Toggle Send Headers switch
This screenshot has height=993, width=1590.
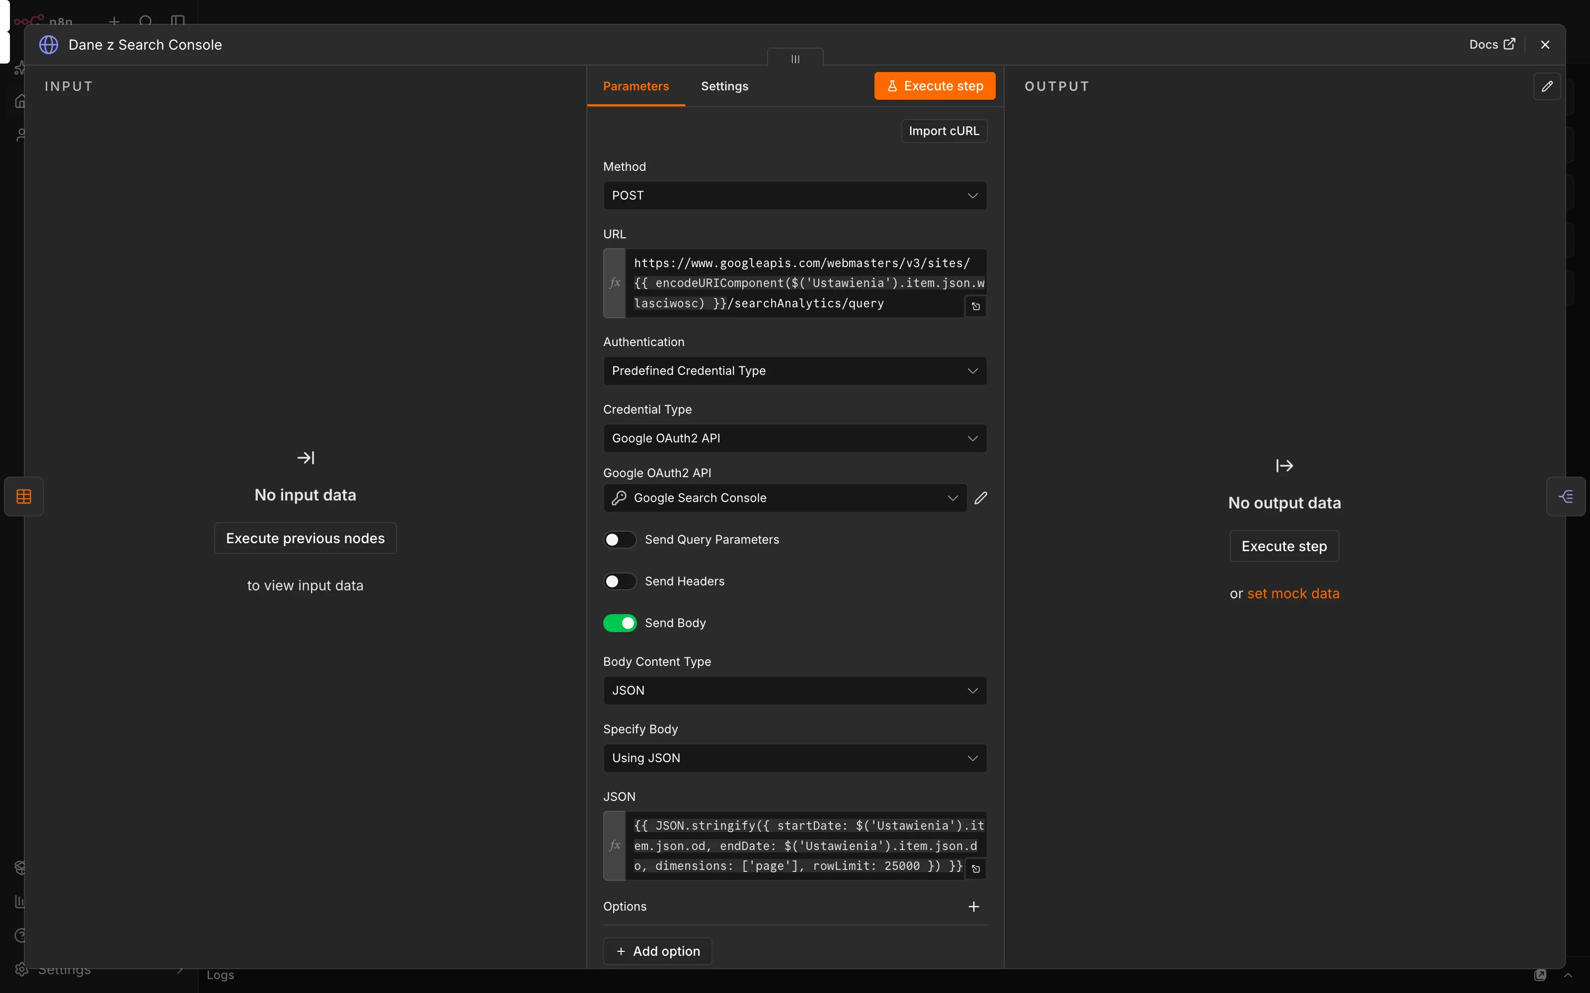click(620, 581)
